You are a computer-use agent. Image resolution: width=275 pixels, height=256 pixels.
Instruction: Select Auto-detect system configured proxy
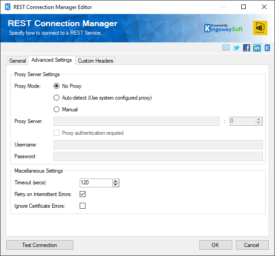tap(57, 98)
